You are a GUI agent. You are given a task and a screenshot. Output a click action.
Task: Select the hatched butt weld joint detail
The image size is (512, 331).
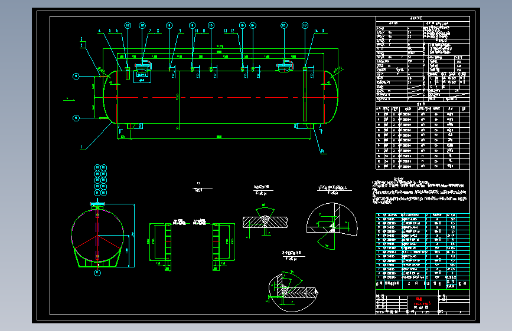coord(265,222)
